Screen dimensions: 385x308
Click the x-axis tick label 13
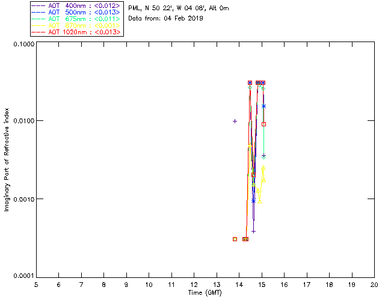pos(217,285)
